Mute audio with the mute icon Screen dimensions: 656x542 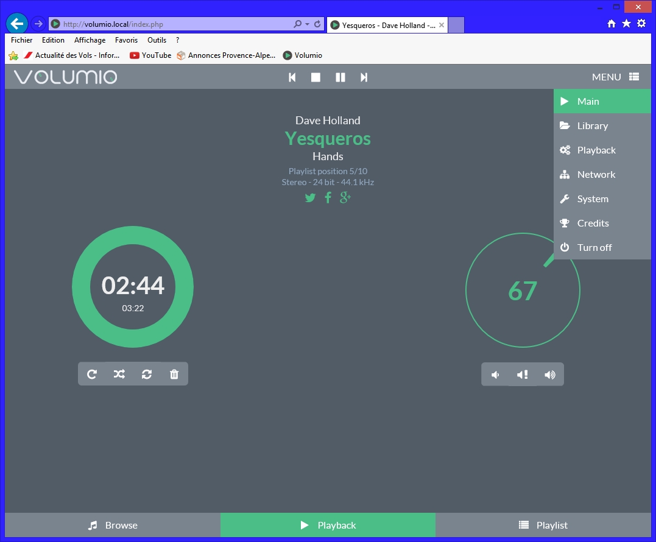[522, 375]
